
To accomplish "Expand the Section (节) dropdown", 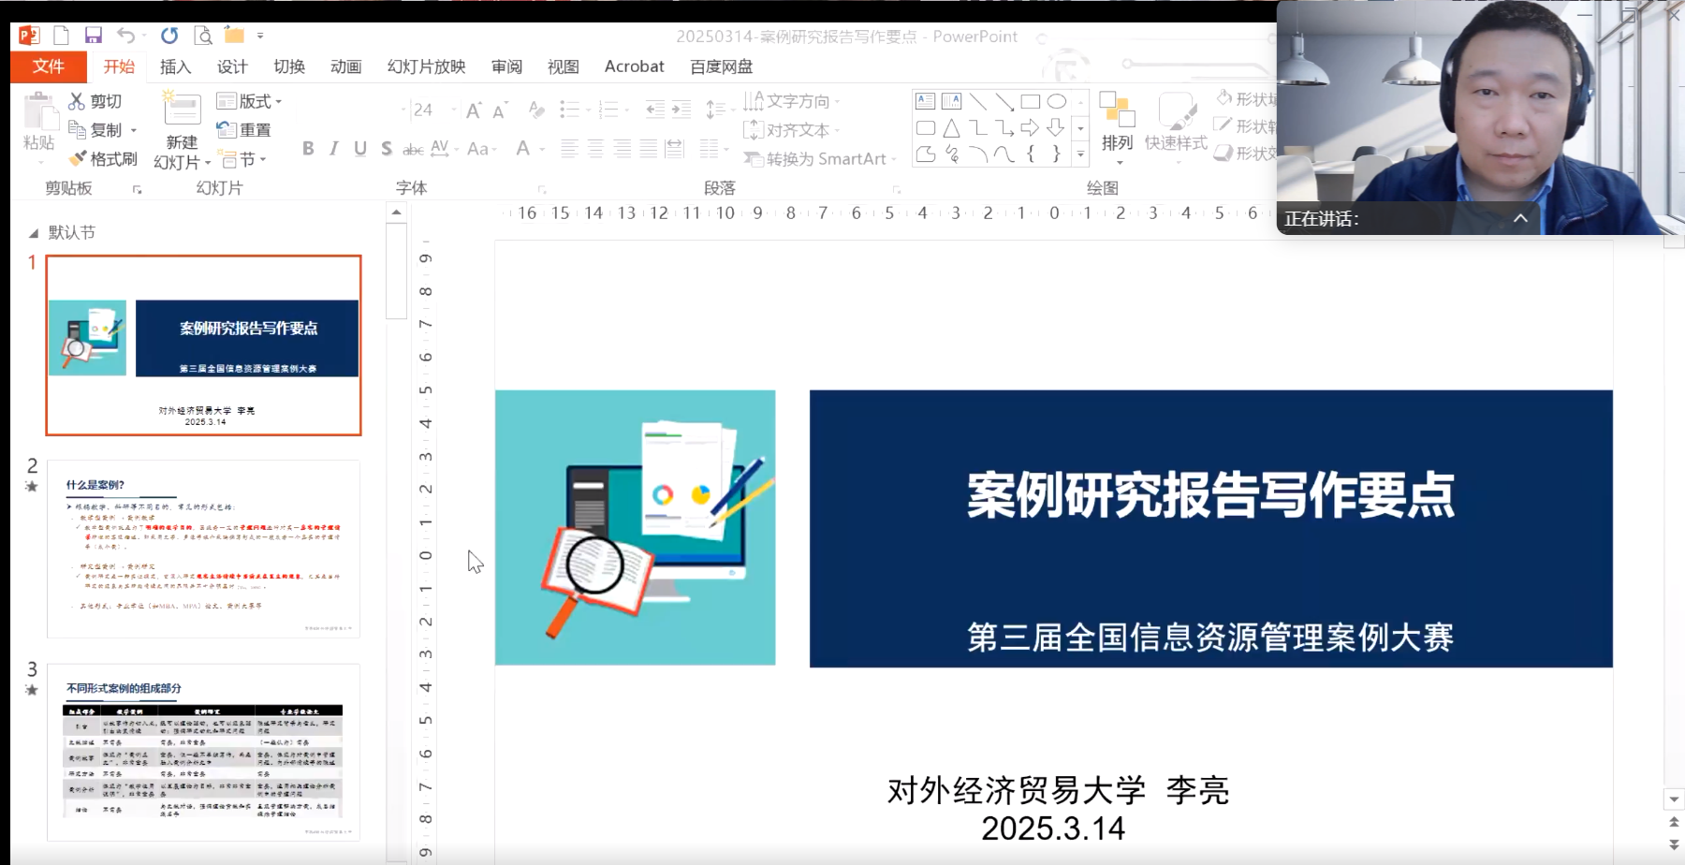I will pos(243,160).
